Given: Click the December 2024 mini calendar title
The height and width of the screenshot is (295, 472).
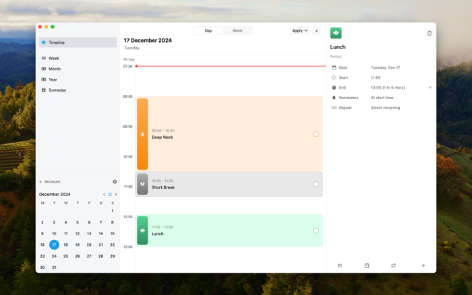Looking at the screenshot, I should [x=55, y=194].
